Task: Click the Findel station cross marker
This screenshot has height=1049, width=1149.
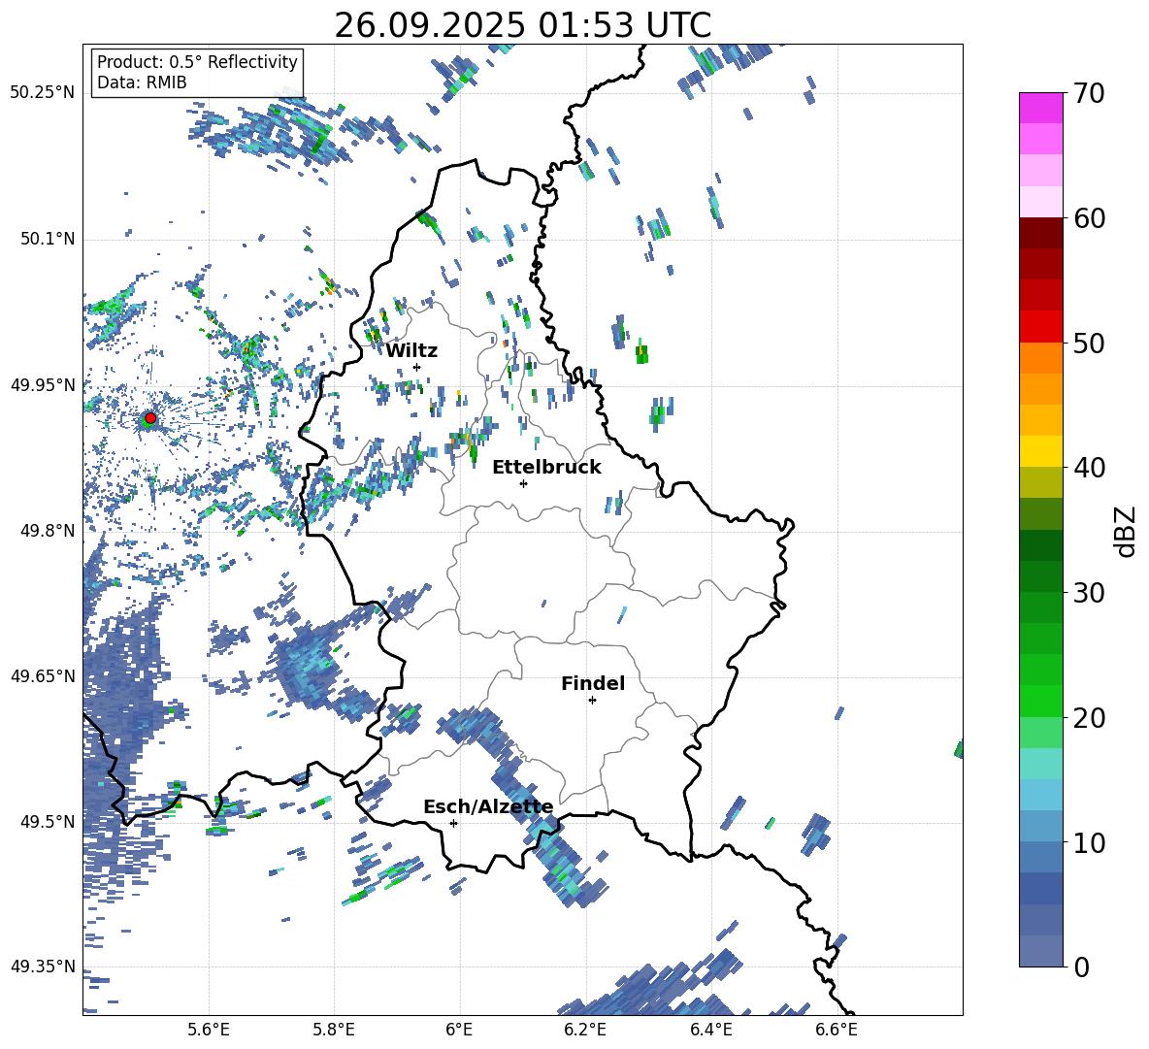Action: 592,701
